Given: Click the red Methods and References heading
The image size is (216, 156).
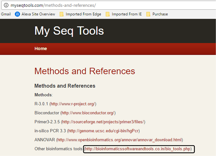Looking at the screenshot, I should click(x=85, y=71).
